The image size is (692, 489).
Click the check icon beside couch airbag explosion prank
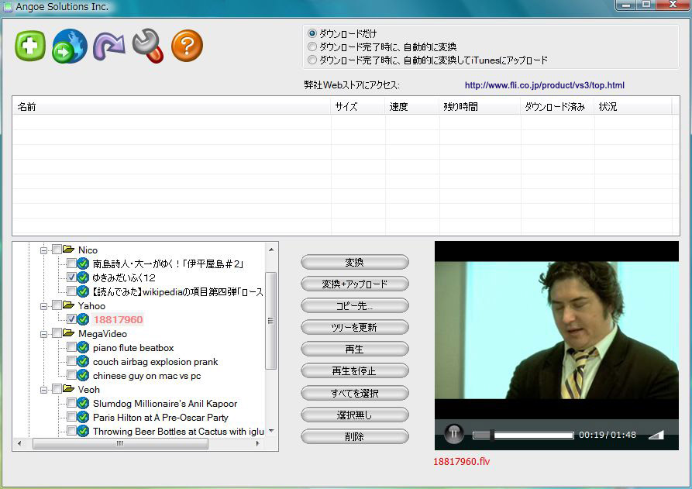pos(83,361)
